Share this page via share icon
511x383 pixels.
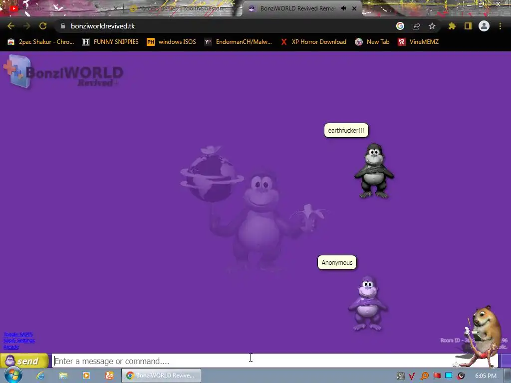coord(416,26)
